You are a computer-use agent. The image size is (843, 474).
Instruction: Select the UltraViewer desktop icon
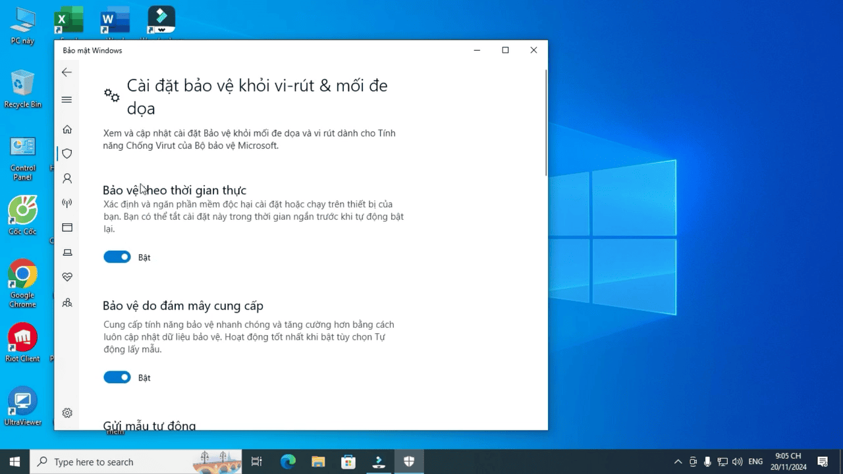[22, 406]
